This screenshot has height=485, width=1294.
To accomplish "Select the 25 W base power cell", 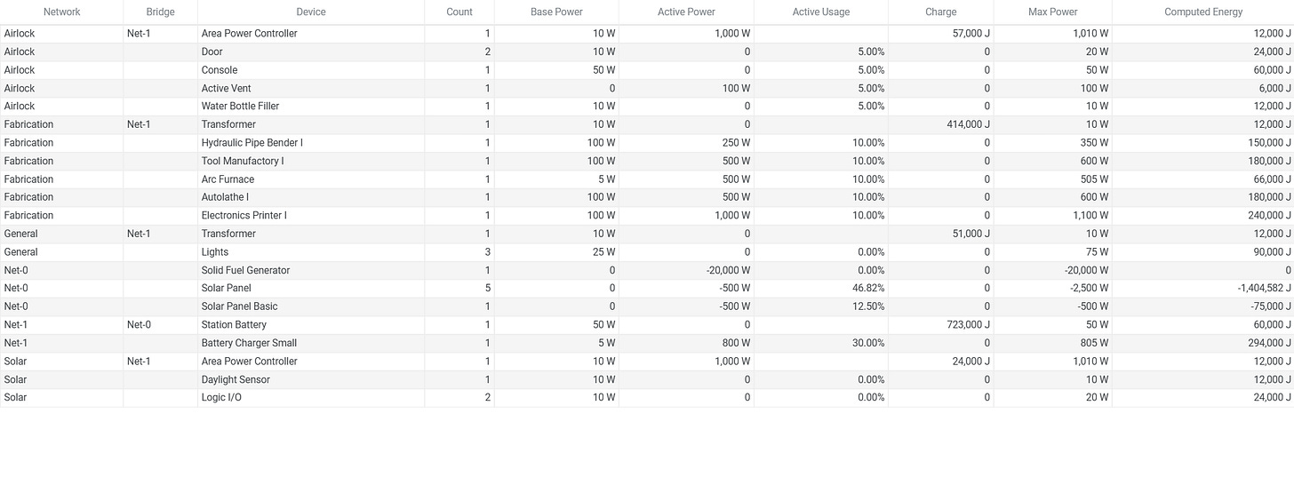I will [x=556, y=252].
